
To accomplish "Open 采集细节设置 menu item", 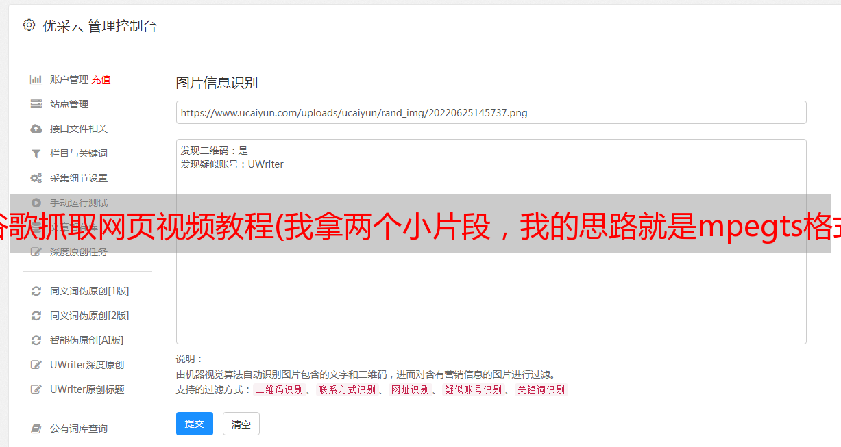I will point(79,178).
